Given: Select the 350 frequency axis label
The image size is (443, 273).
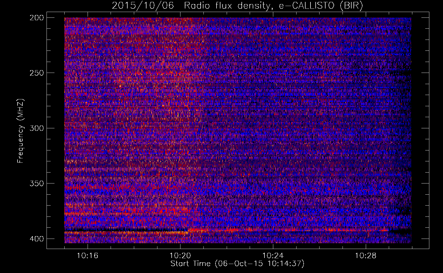Looking at the screenshot, I should point(36,183).
